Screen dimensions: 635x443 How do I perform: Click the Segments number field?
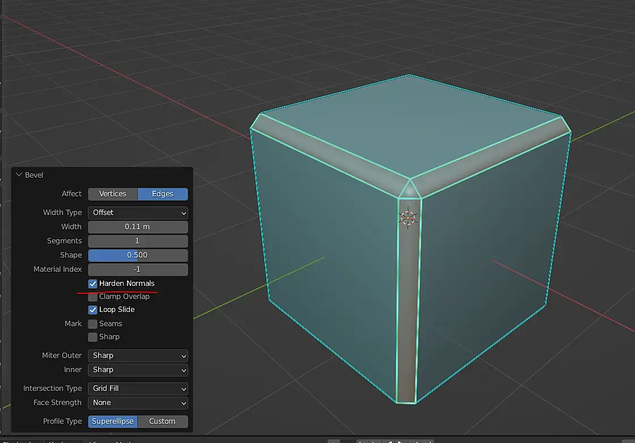click(138, 241)
